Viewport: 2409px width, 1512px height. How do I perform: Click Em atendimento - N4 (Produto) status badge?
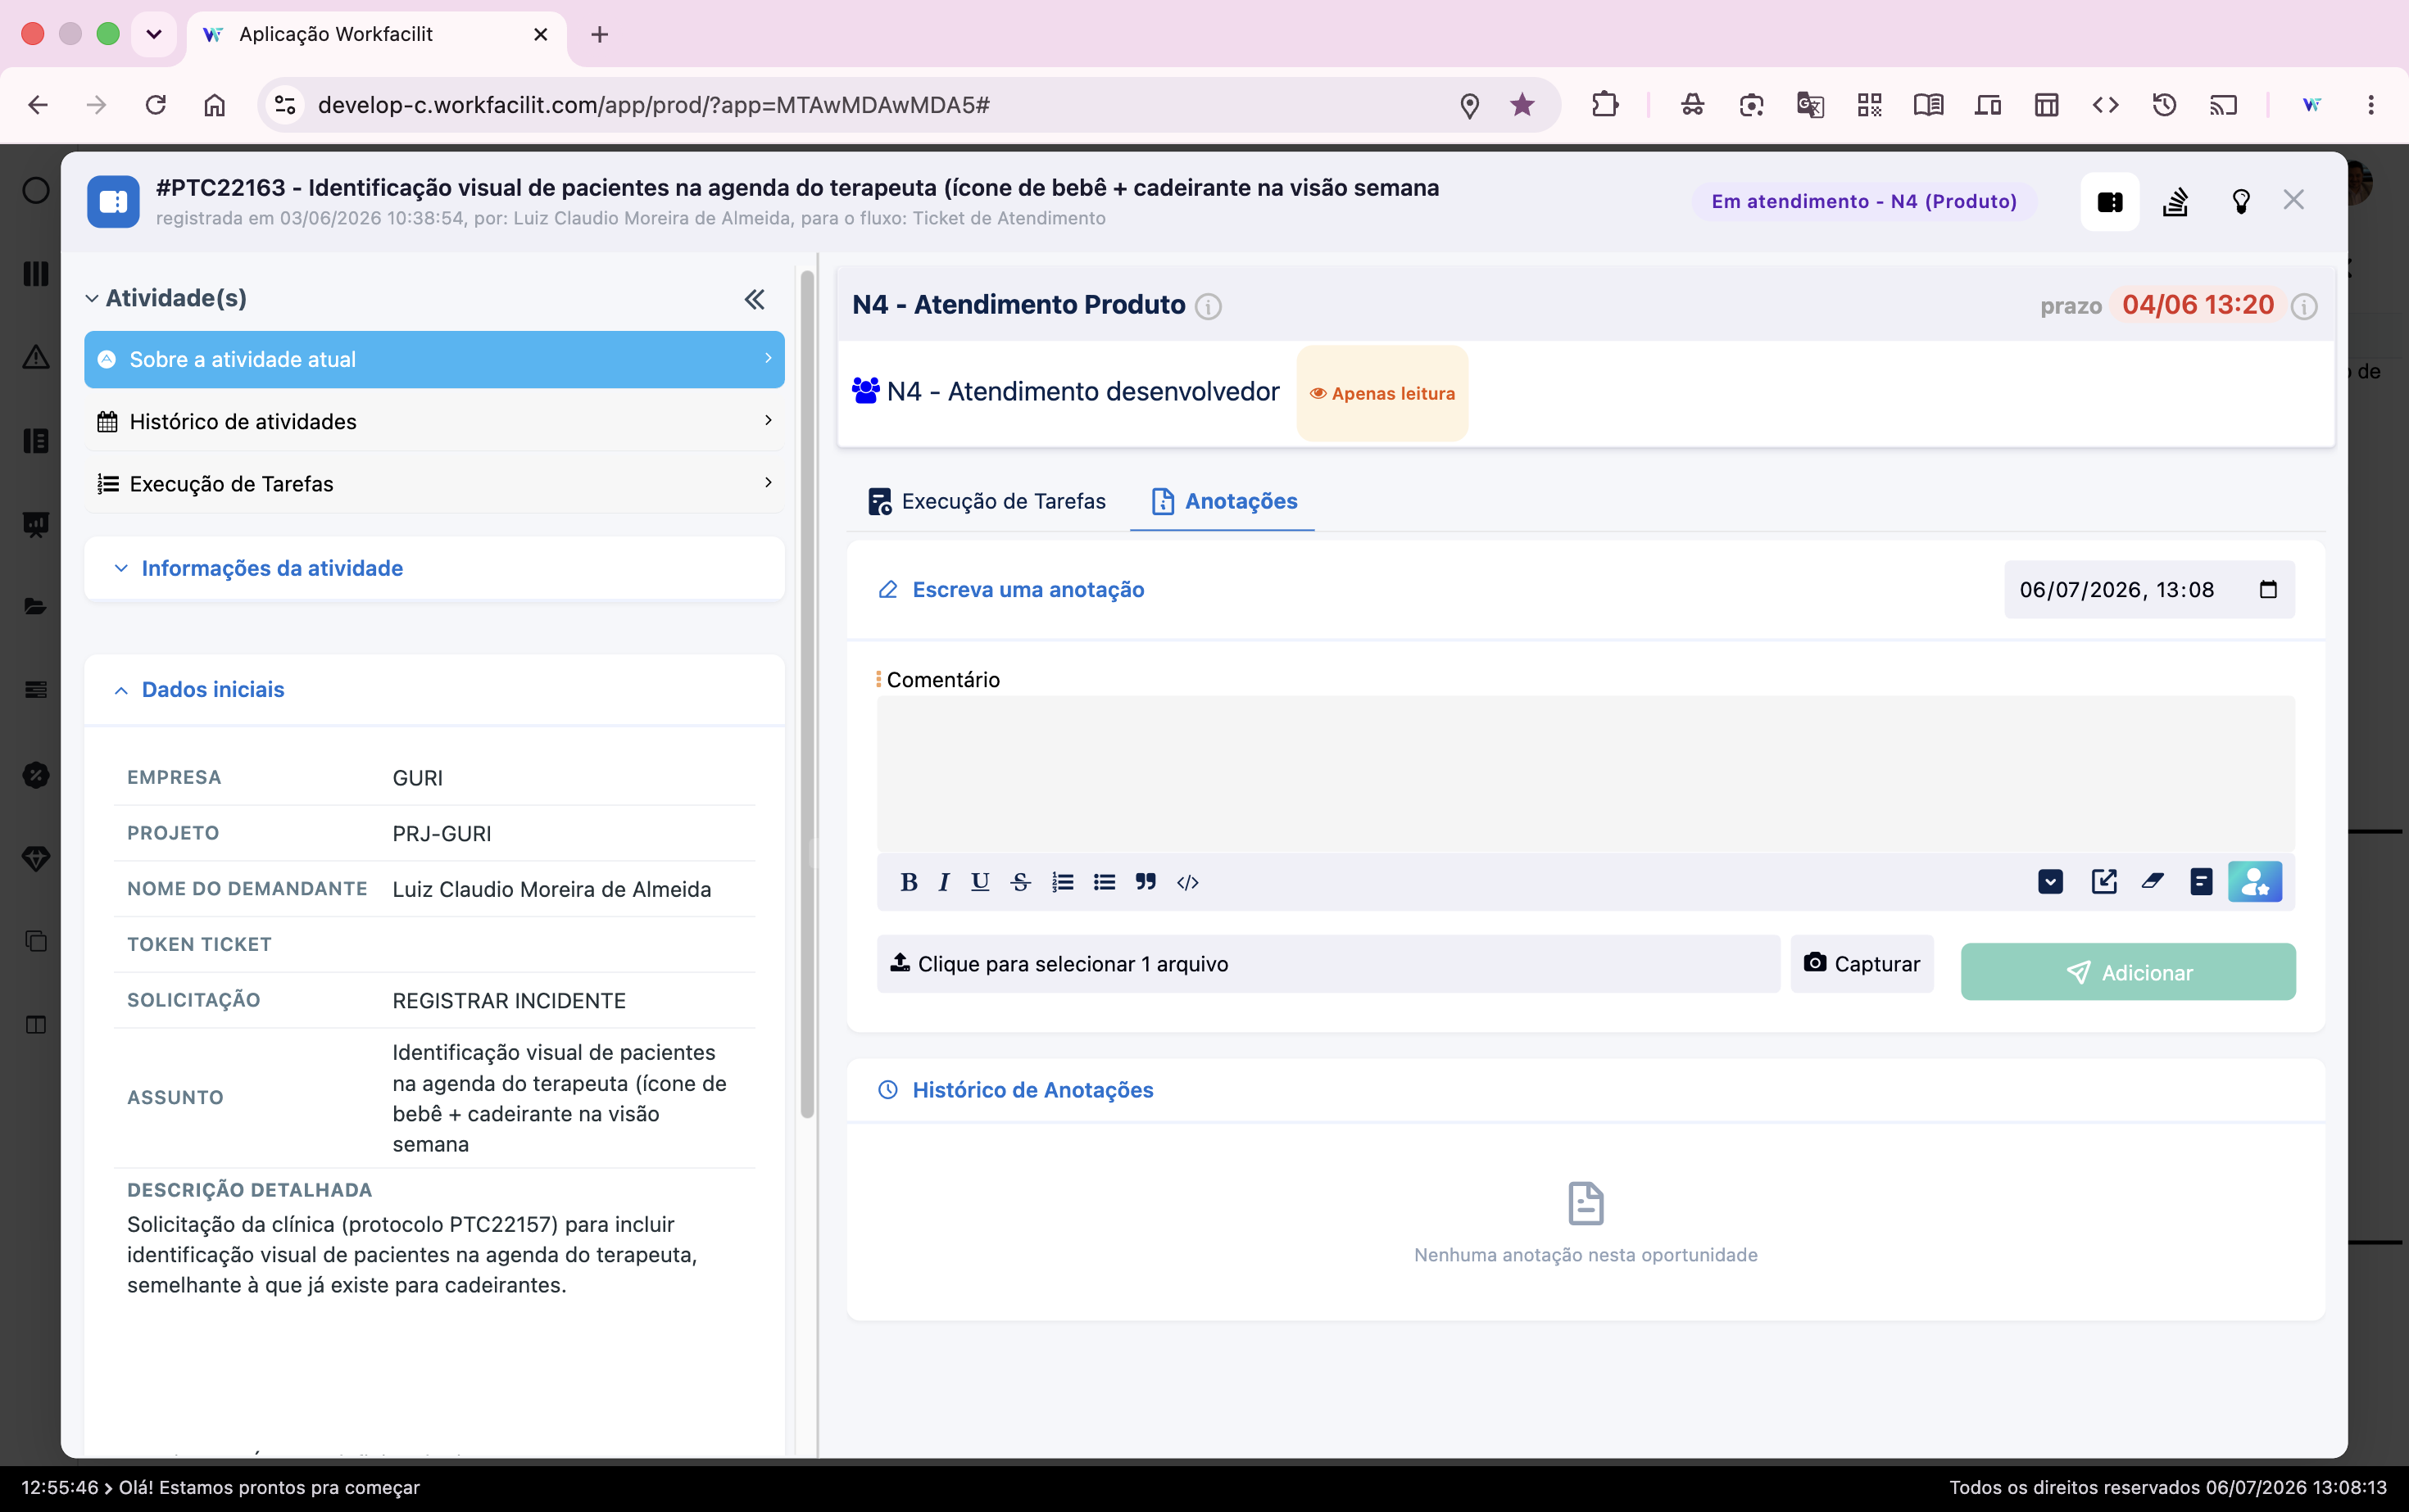[1864, 202]
